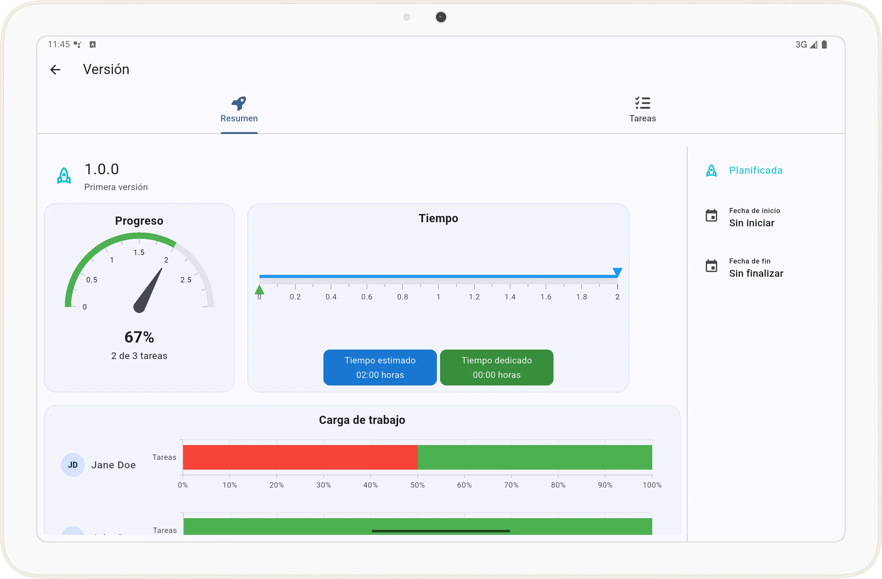
Task: Click the Planificada status label
Action: coord(756,171)
